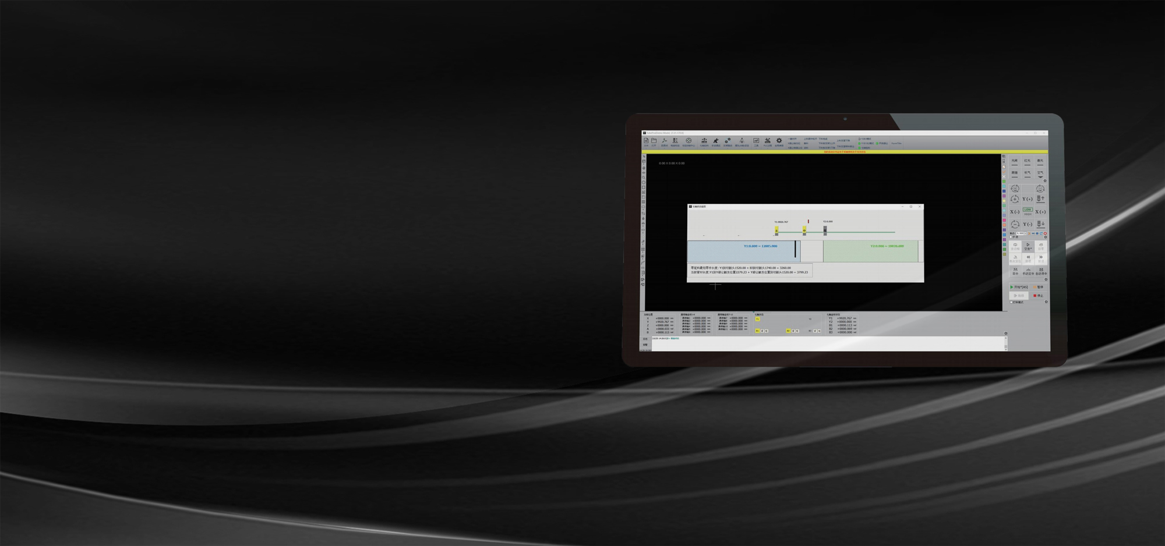Switch to the 报警 alarm tab
The image size is (1165, 546).
tap(645, 345)
